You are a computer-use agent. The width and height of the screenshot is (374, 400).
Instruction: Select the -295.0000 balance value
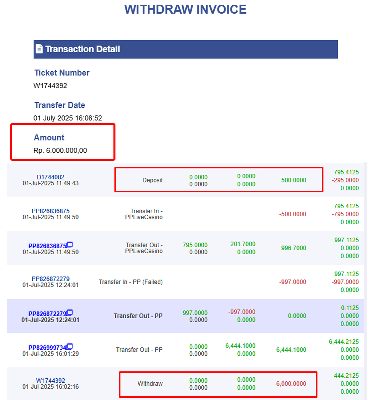pyautogui.click(x=345, y=180)
